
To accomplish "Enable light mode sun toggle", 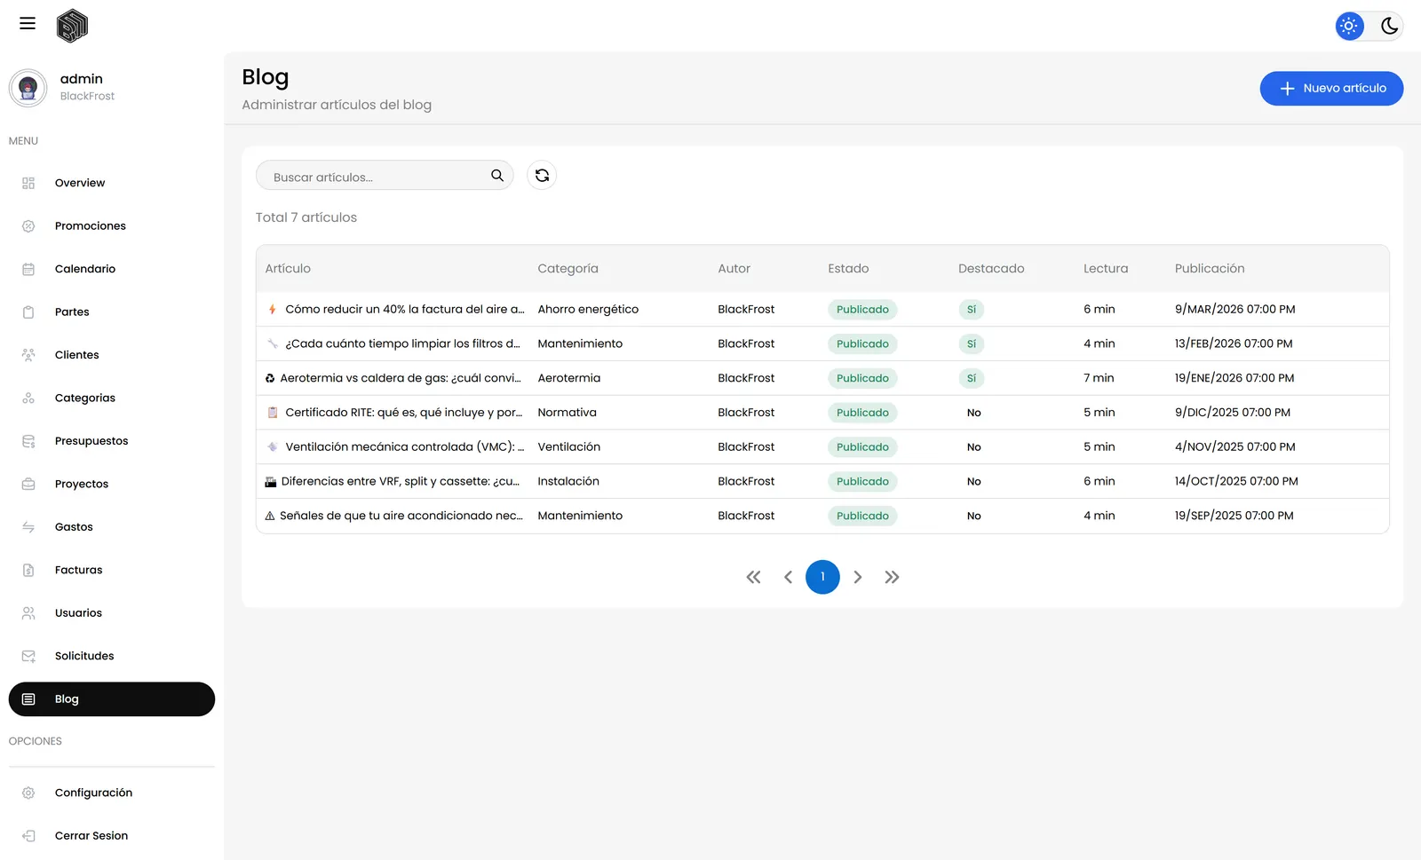I will (x=1349, y=27).
